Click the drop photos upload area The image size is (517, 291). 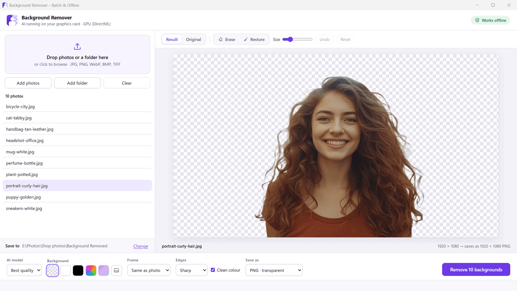click(77, 54)
